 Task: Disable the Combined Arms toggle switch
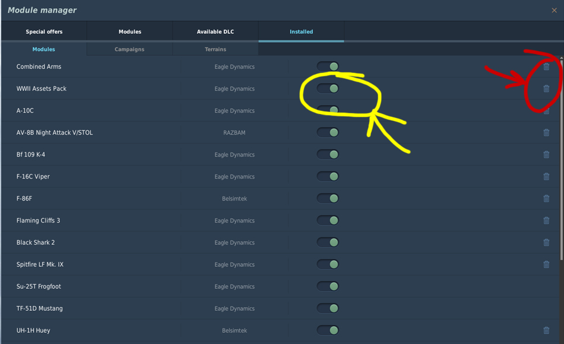pyautogui.click(x=328, y=66)
